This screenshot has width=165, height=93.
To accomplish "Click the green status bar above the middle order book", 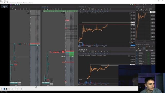I will (x=61, y=11).
